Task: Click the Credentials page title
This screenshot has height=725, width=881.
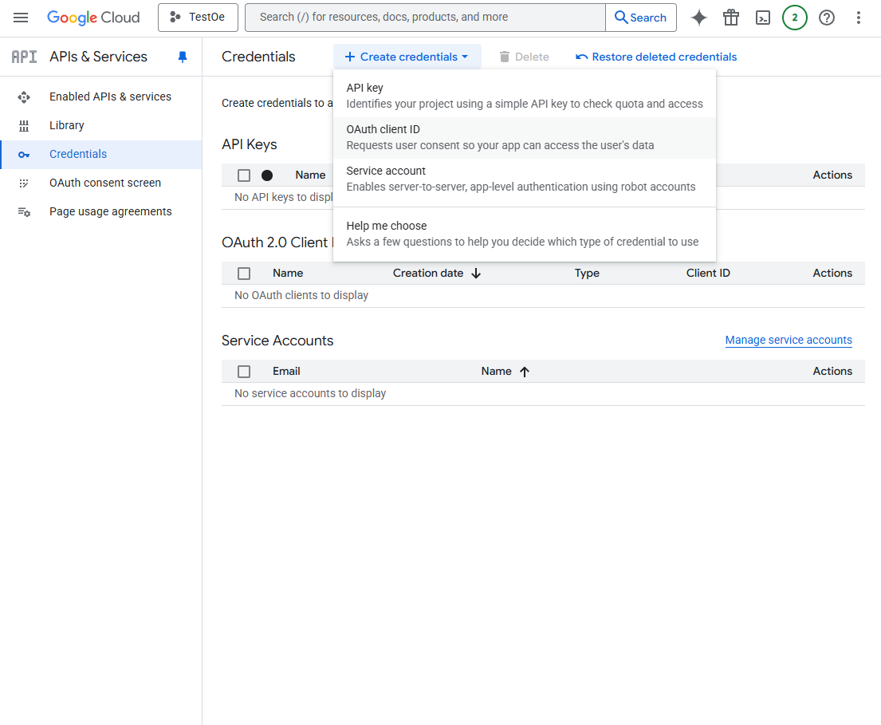Action: pos(258,57)
